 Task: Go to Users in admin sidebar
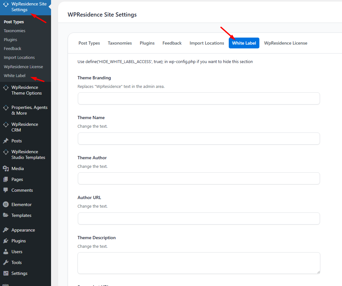26,252
